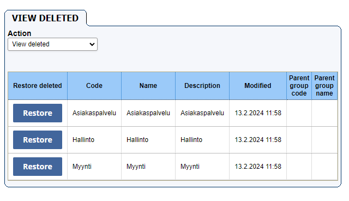This screenshot has height=201, width=349.
Task: Click the Modified date in Asiakaspalvelu row
Action: point(258,113)
